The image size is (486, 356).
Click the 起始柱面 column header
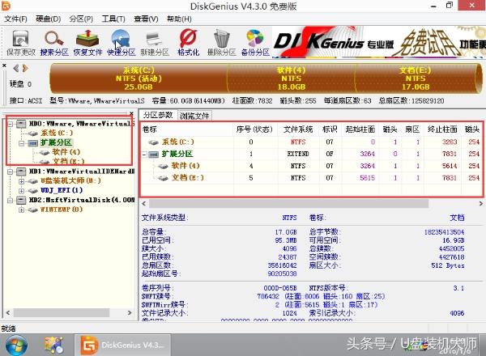pyautogui.click(x=360, y=129)
